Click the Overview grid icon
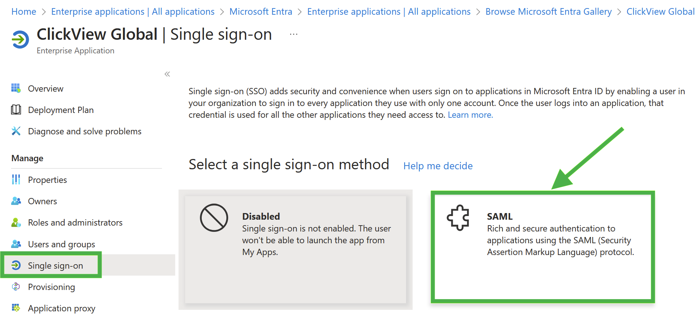Screen dimensions: 699x315 coord(16,88)
